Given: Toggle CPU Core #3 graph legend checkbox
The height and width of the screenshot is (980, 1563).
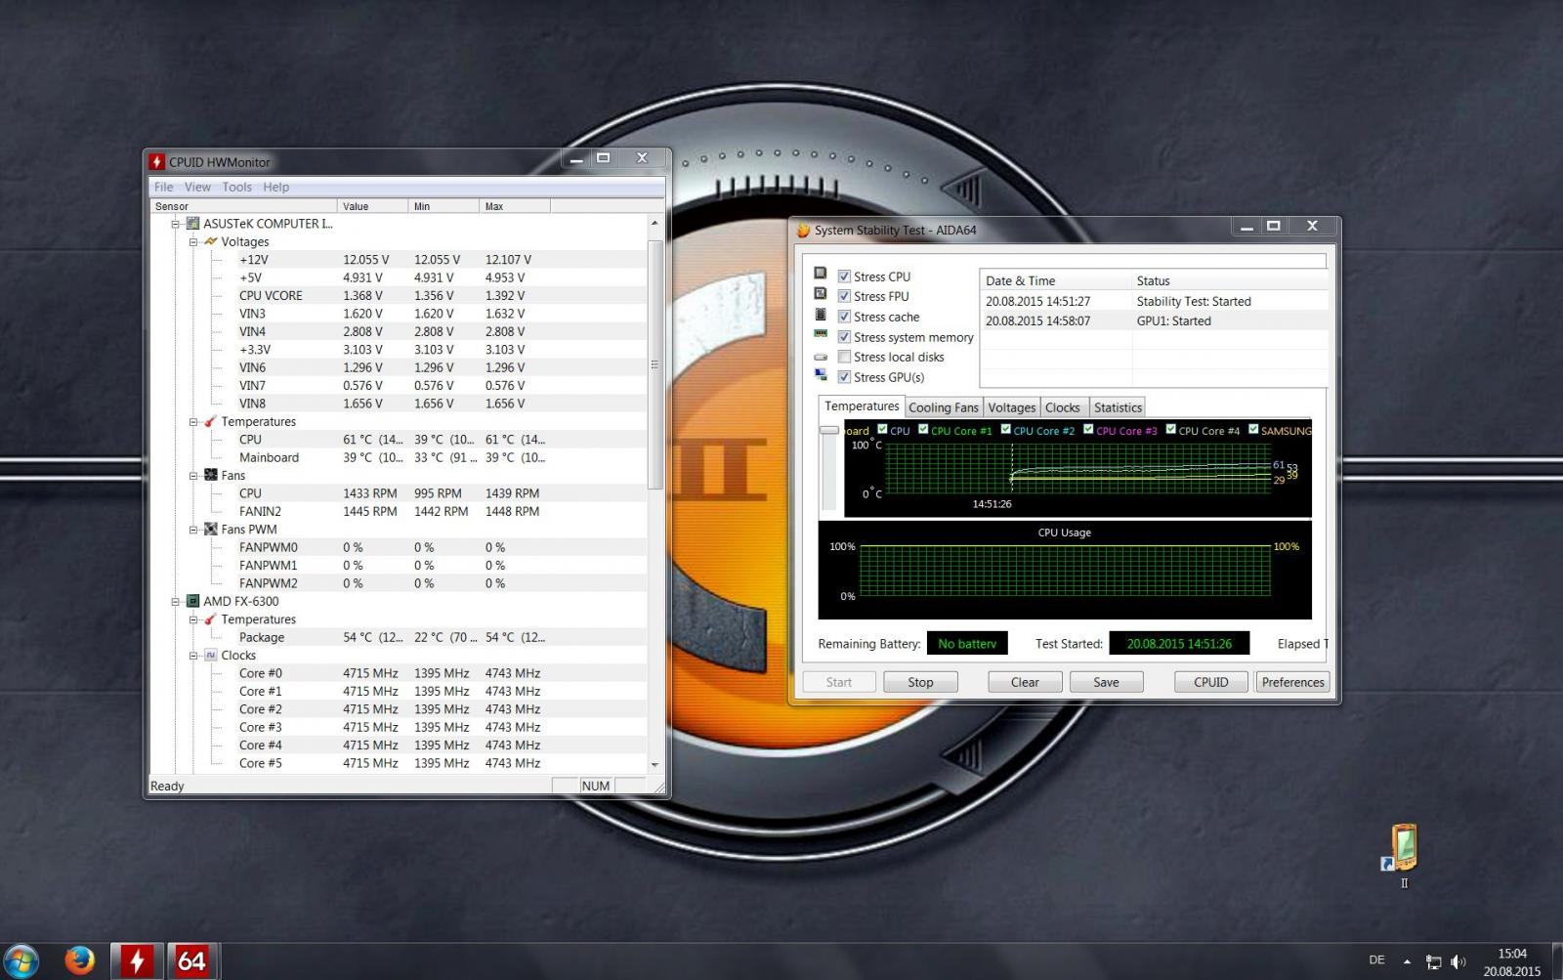Looking at the screenshot, I should (x=1088, y=429).
